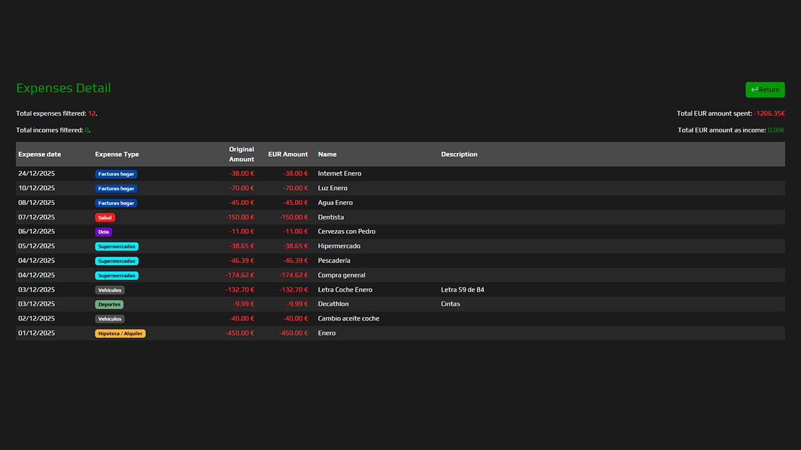Click the Expense date column header
Image resolution: width=801 pixels, height=450 pixels.
39,154
